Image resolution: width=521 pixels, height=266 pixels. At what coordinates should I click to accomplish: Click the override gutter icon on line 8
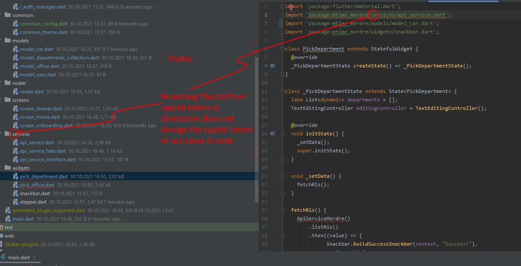click(273, 65)
